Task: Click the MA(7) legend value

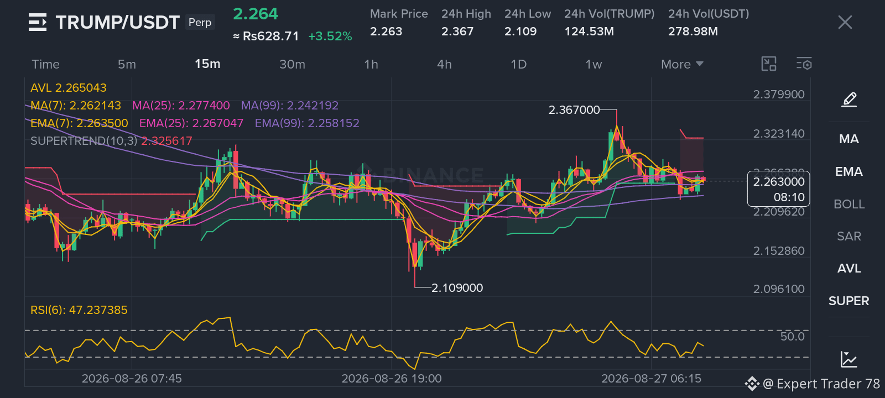Action: [76, 106]
